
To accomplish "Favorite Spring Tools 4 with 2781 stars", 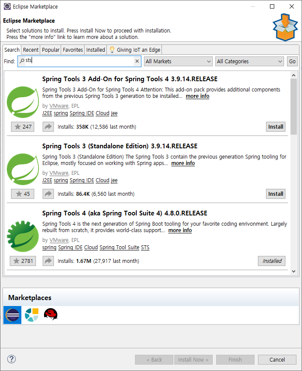I will [23, 261].
